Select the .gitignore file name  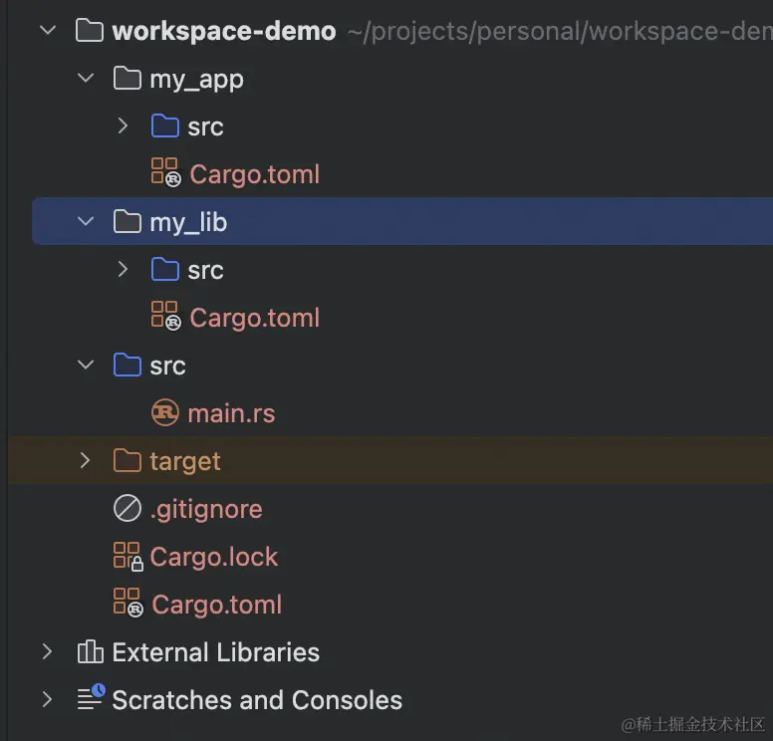[x=206, y=509]
